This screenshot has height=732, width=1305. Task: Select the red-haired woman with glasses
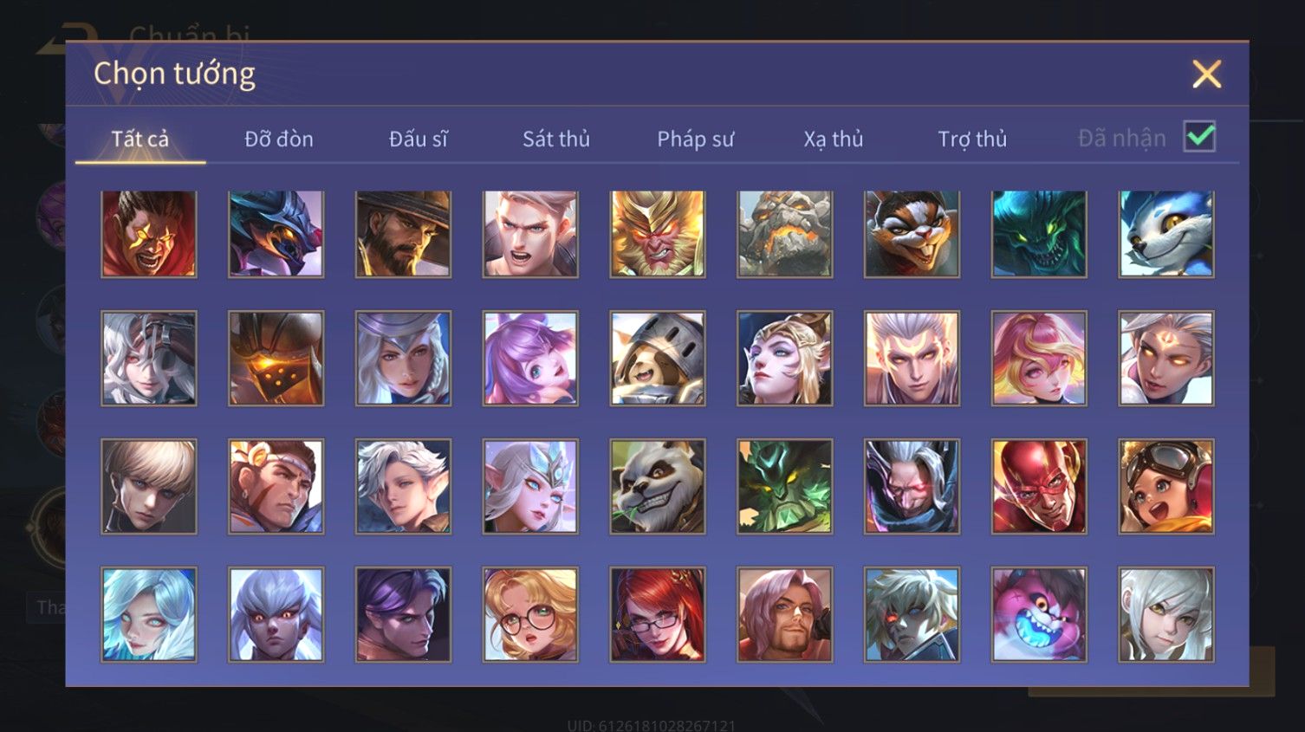click(658, 614)
